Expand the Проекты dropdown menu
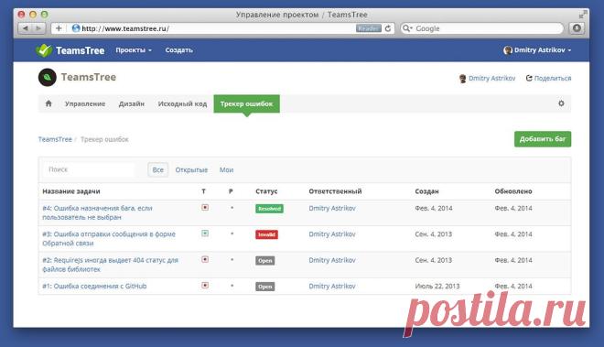 point(134,50)
